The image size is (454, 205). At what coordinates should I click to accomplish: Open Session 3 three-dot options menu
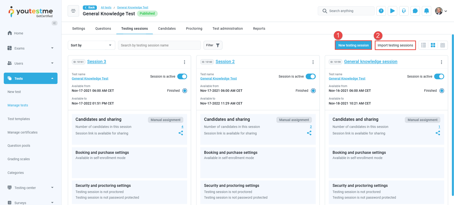(x=184, y=62)
